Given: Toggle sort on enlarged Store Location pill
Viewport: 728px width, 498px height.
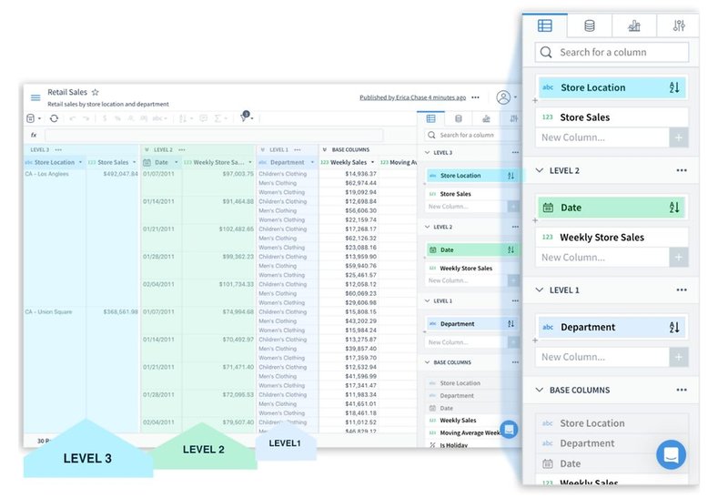Looking at the screenshot, I should pyautogui.click(x=674, y=87).
